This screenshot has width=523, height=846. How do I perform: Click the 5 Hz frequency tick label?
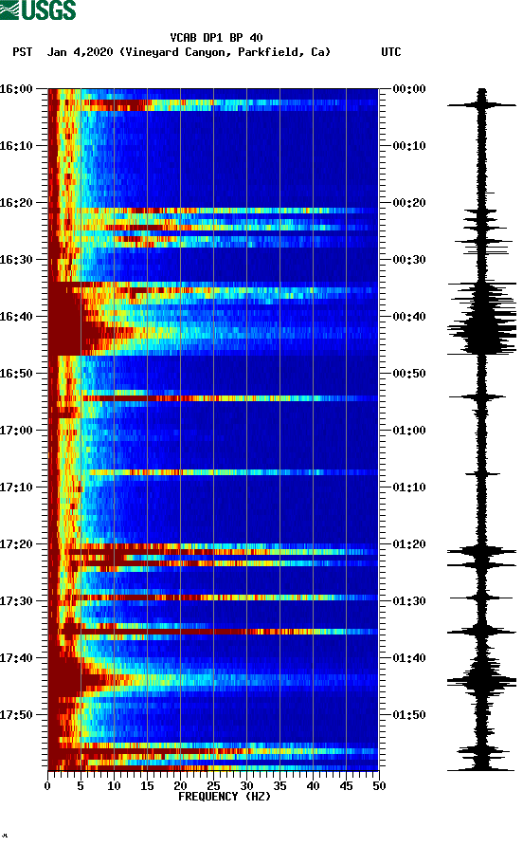(81, 786)
